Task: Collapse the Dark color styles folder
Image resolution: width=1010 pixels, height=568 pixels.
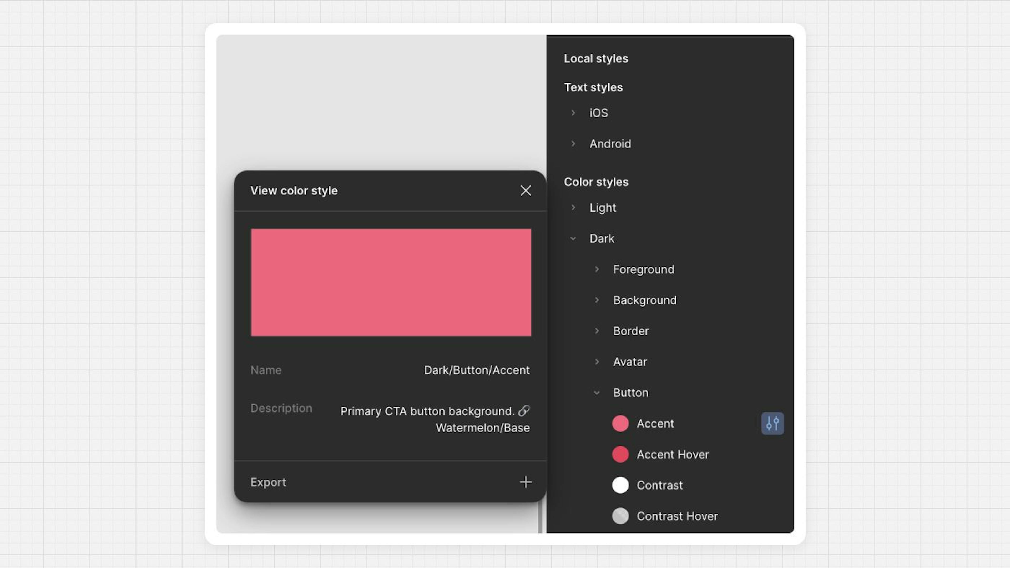Action: click(x=573, y=239)
